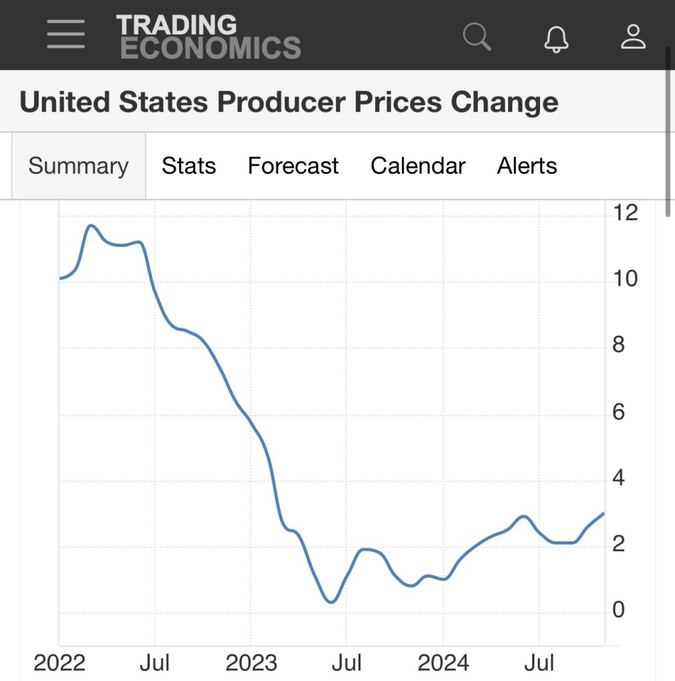Screen dimensions: 675x681
Task: Click the 0 value on the y-axis
Action: [618, 610]
